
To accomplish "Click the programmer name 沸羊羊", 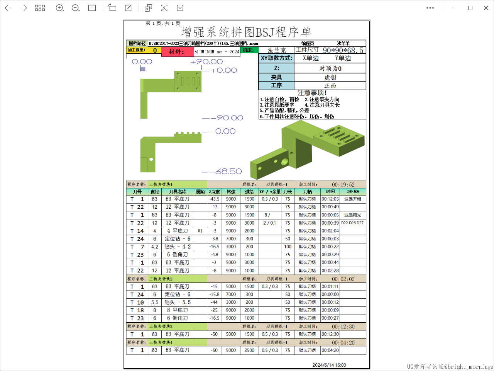I will 343,43.
